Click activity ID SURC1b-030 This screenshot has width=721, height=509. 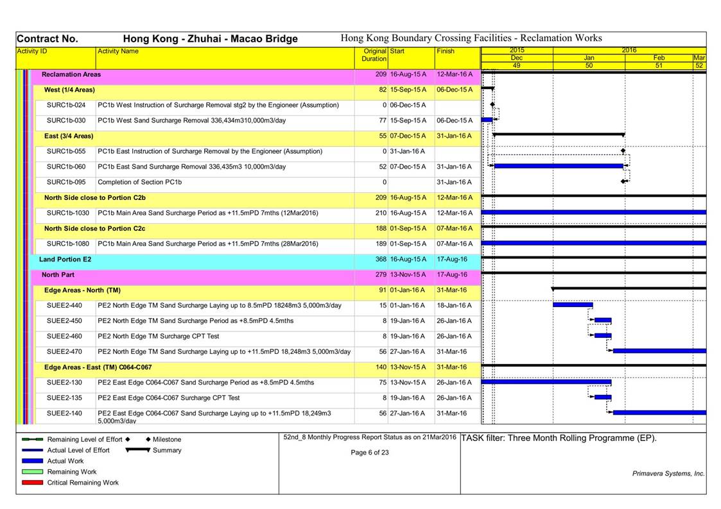click(x=66, y=121)
